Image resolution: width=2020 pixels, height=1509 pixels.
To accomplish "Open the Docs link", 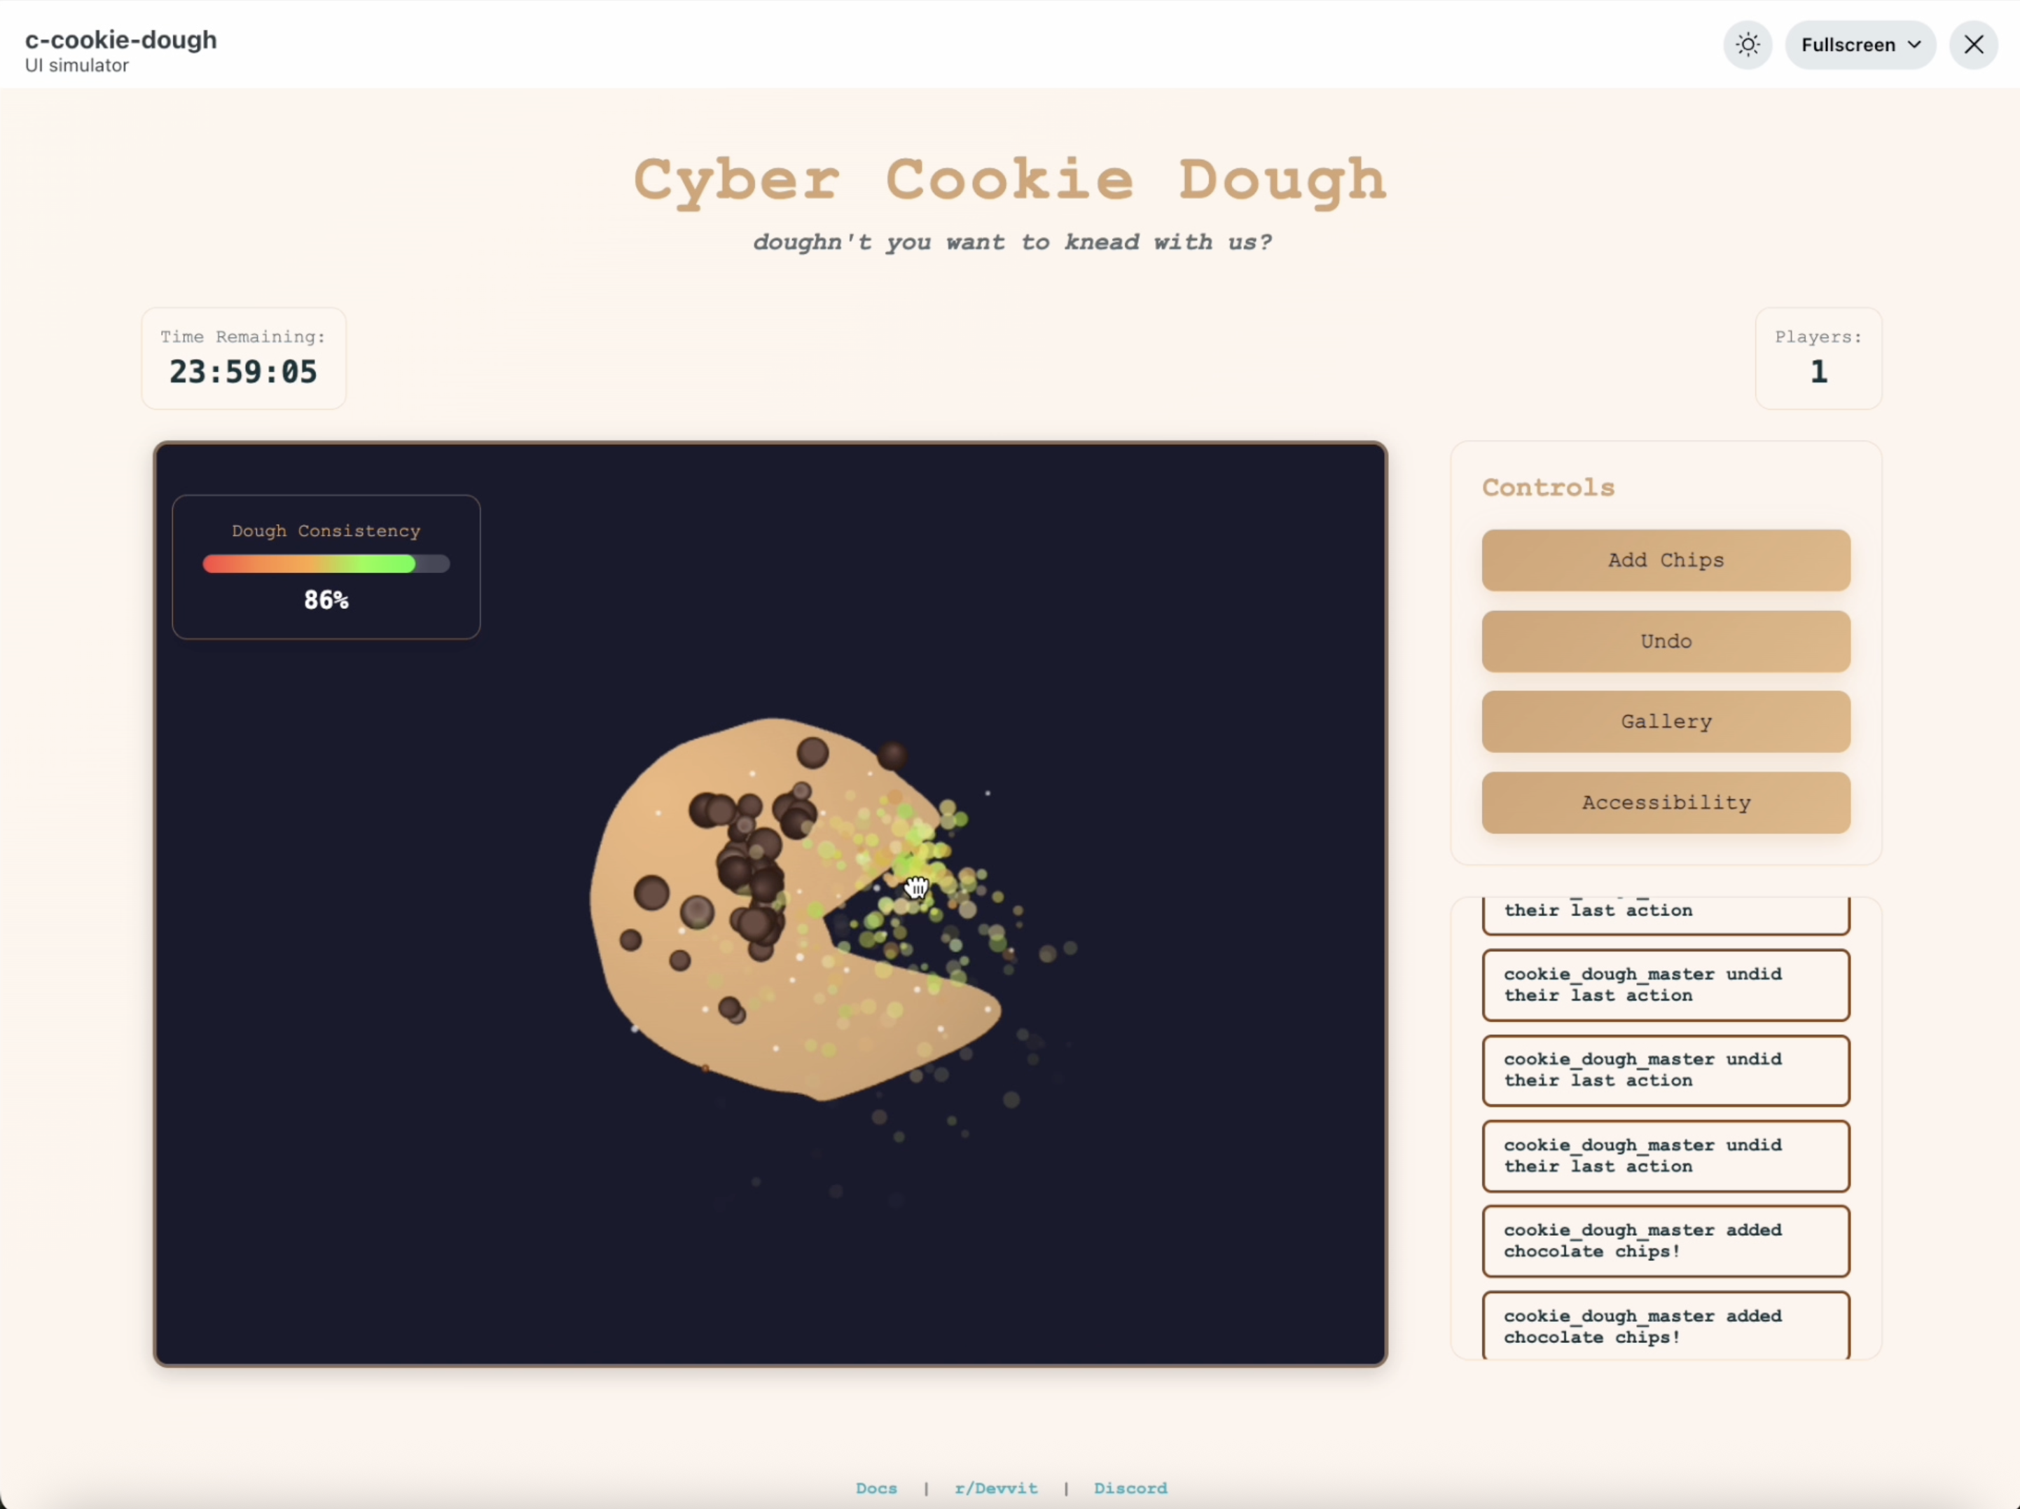I will click(876, 1488).
